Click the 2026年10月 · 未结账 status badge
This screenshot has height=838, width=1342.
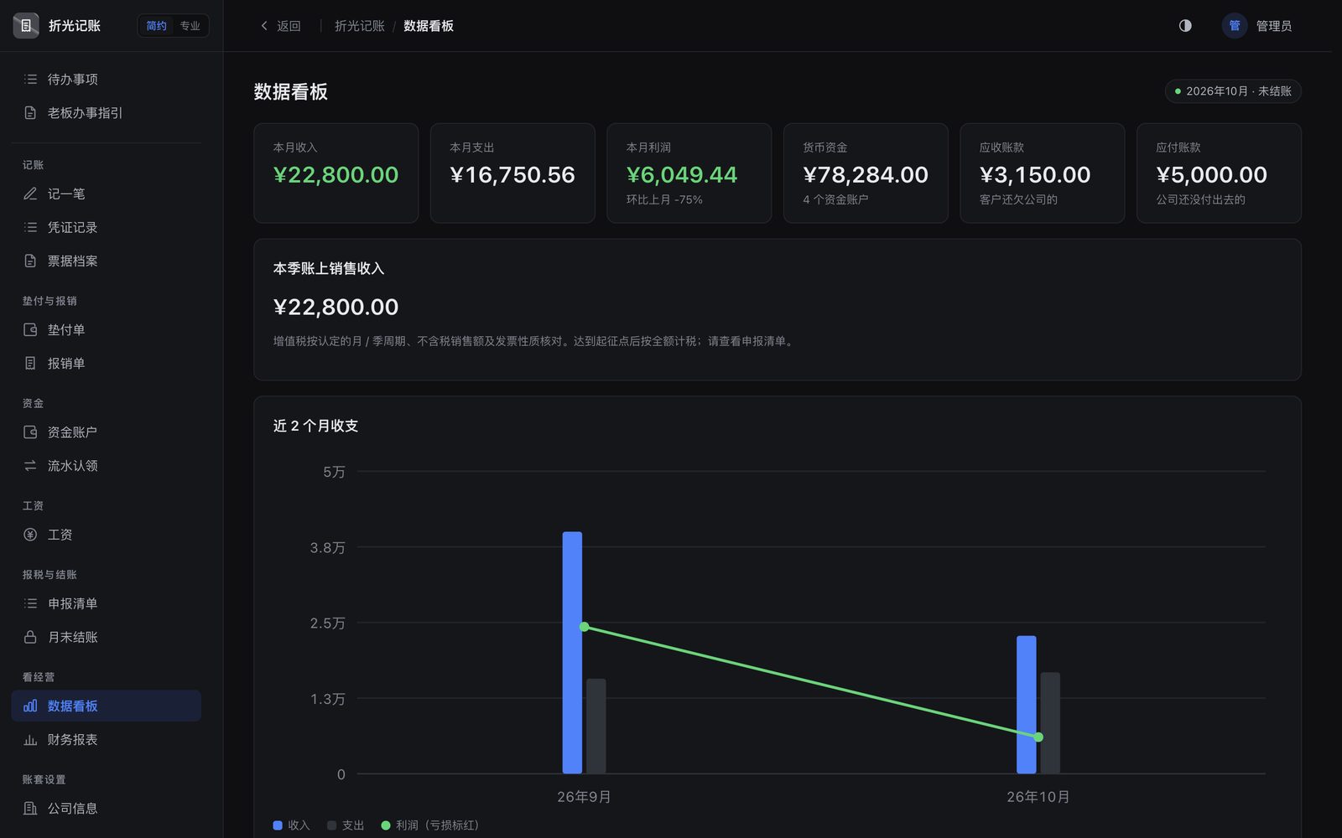[1233, 91]
